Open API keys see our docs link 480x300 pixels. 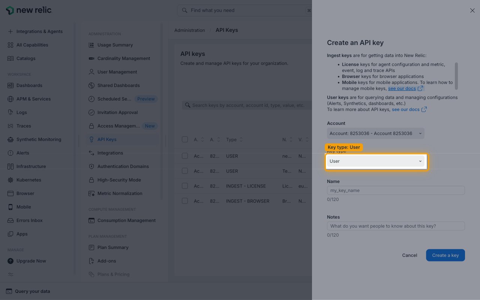coord(409,109)
